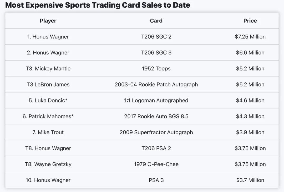Click the 'T8. Wayne Gretzky' cell
The width and height of the screenshot is (284, 192).
[x=48, y=164]
